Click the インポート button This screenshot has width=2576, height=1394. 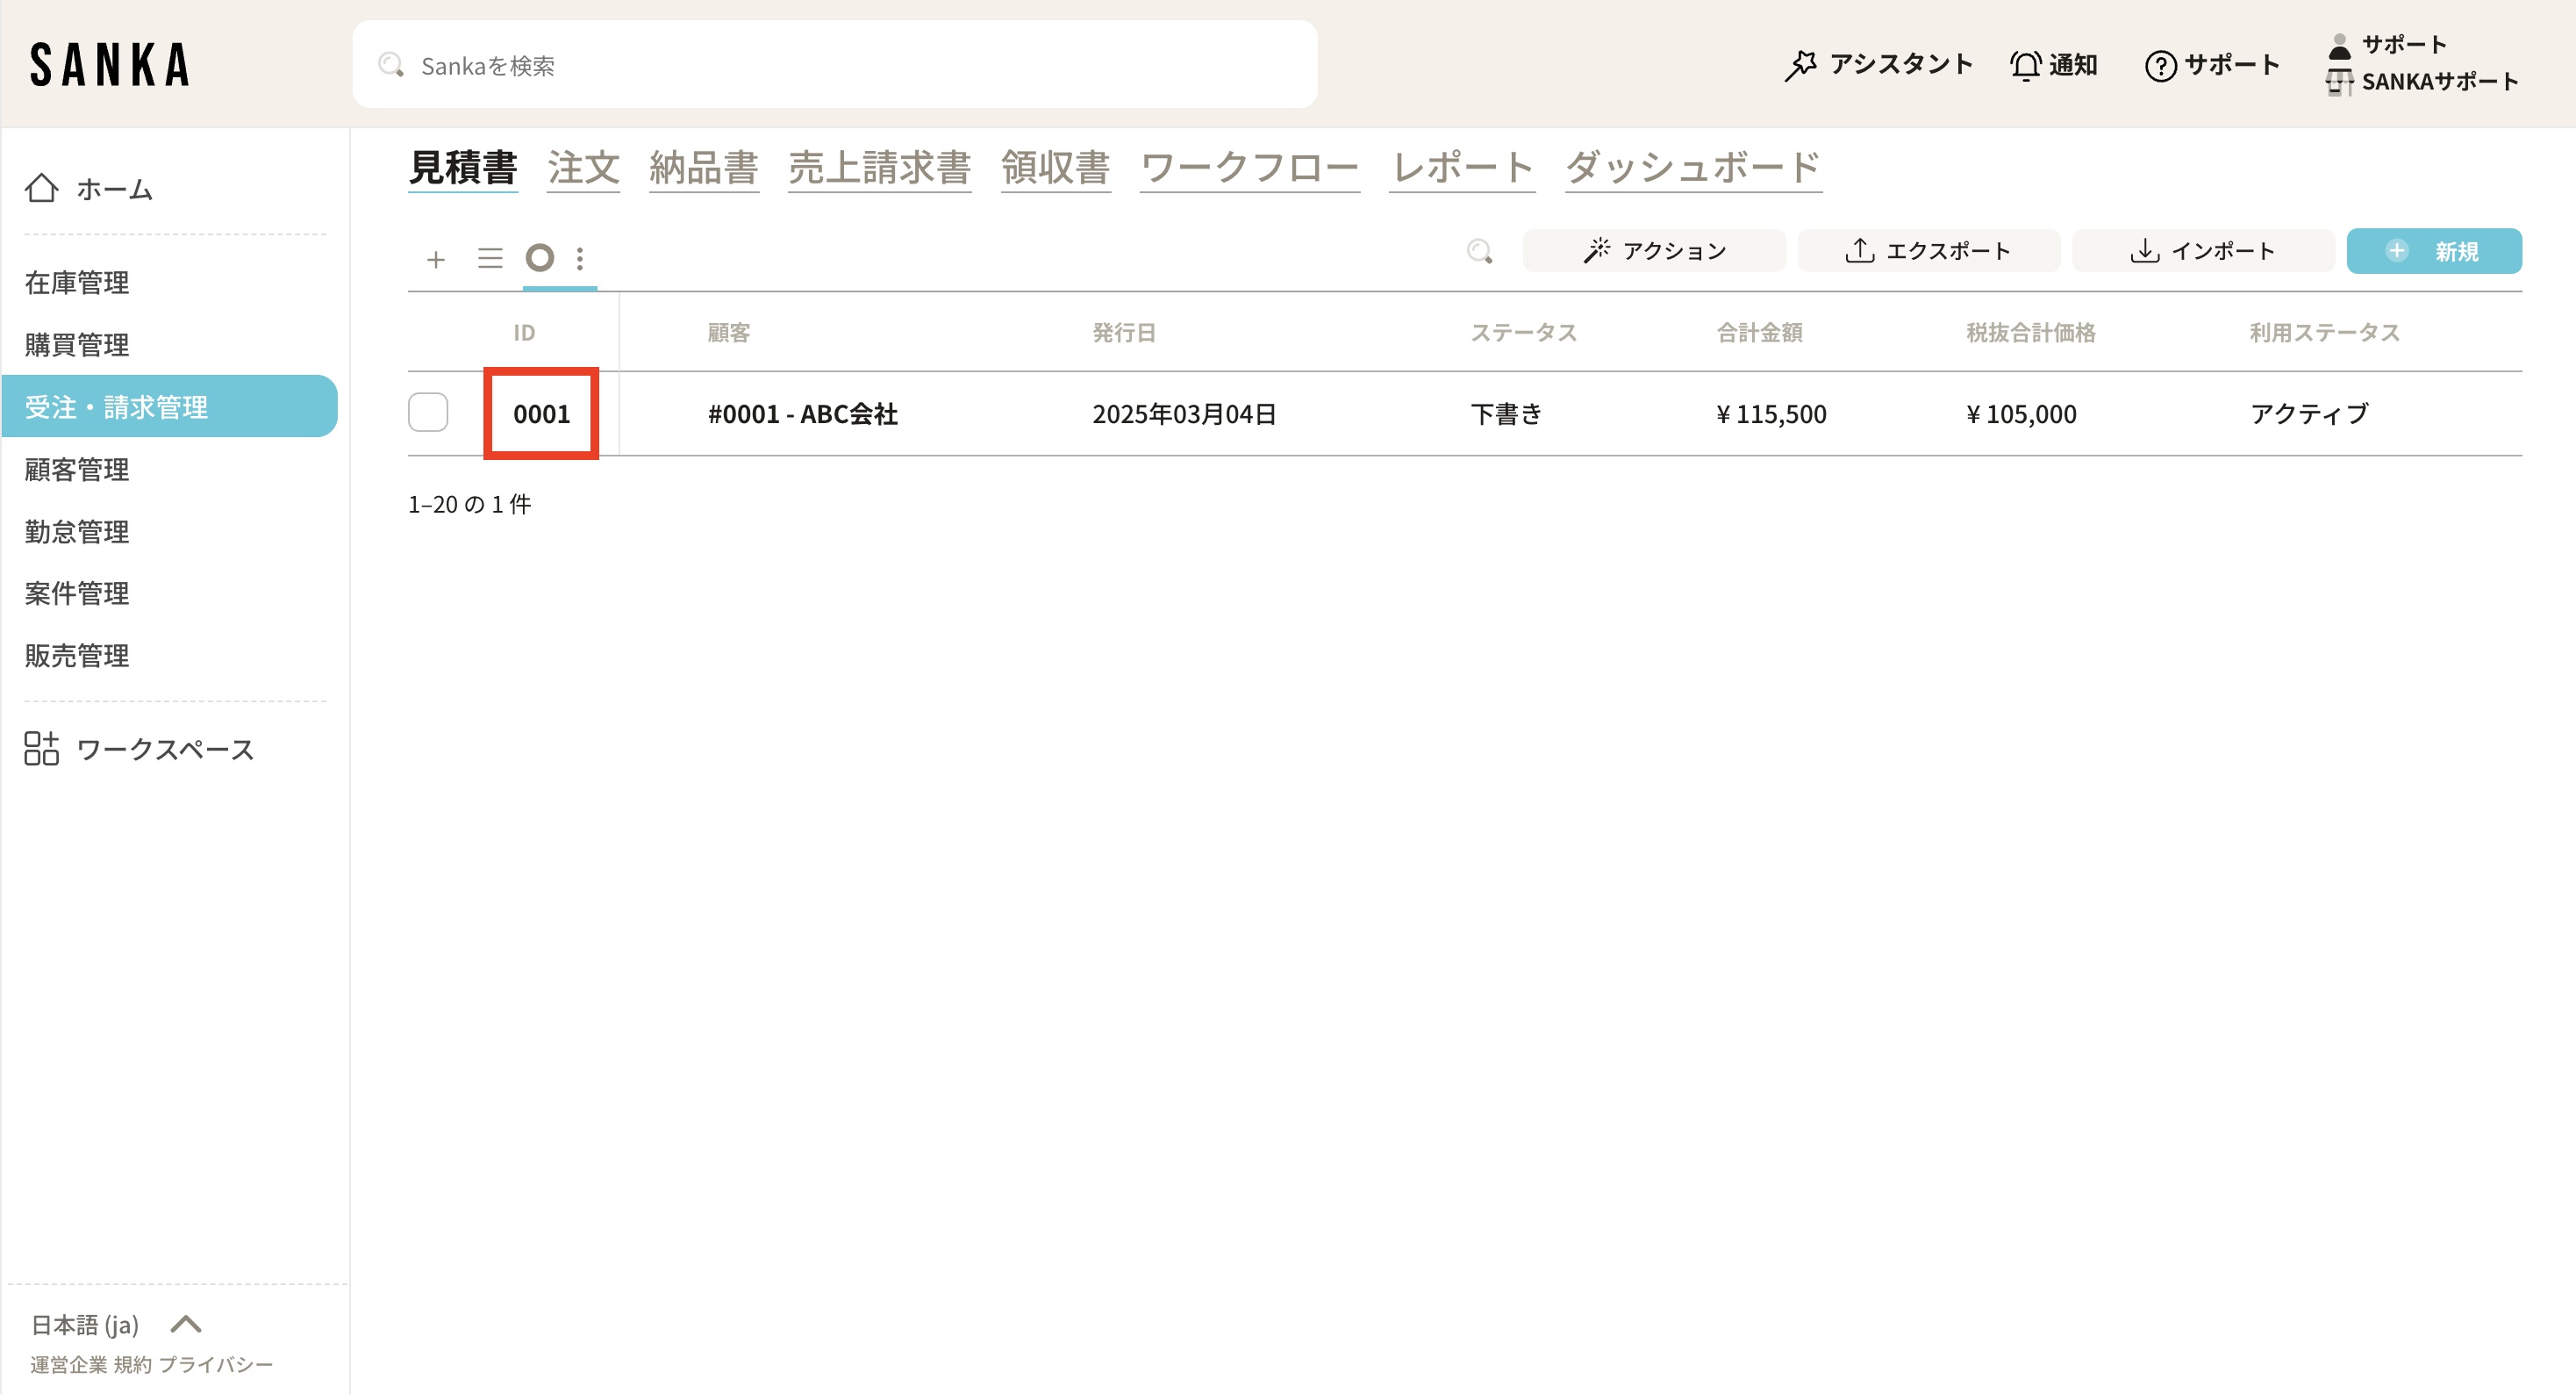click(x=2202, y=251)
